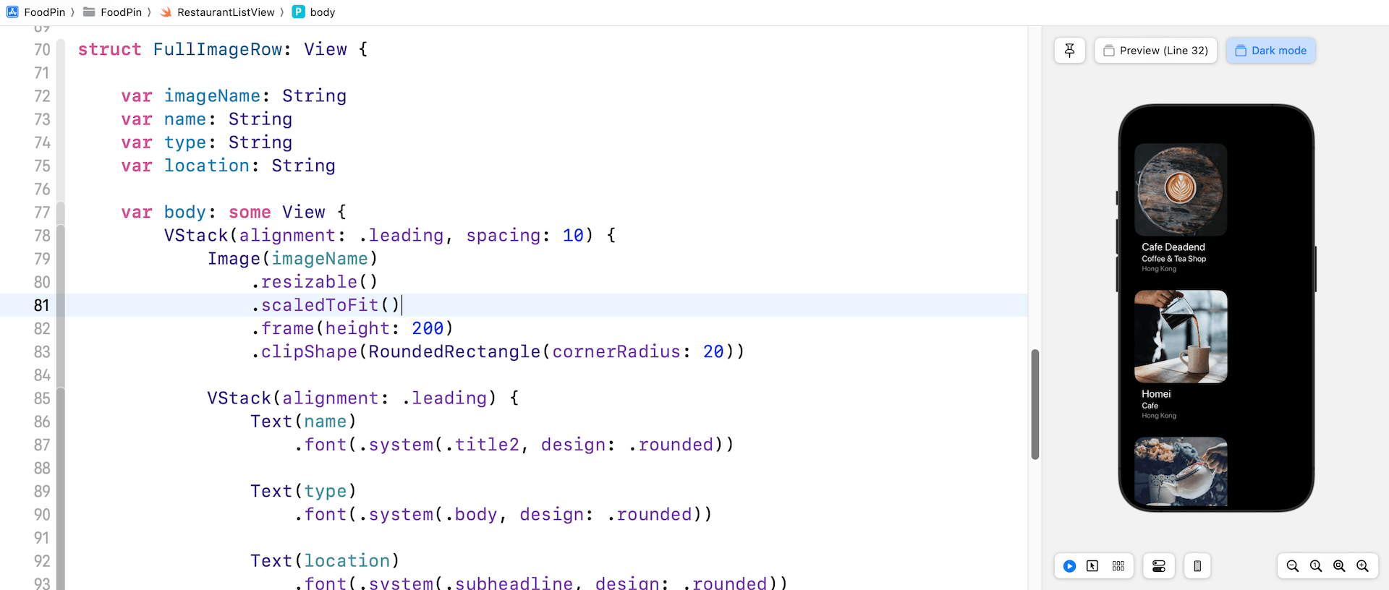The image size is (1389, 590).
Task: Select the Preview (Line 32) tab
Action: pos(1155,51)
